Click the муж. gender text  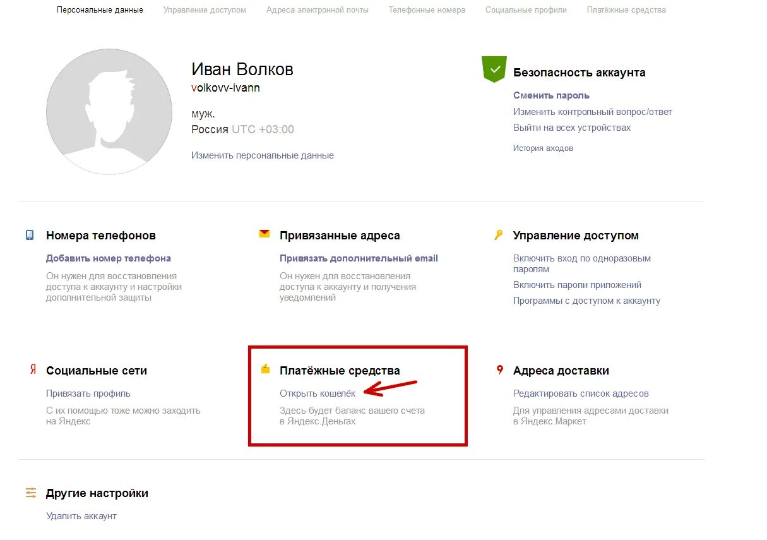pos(203,114)
